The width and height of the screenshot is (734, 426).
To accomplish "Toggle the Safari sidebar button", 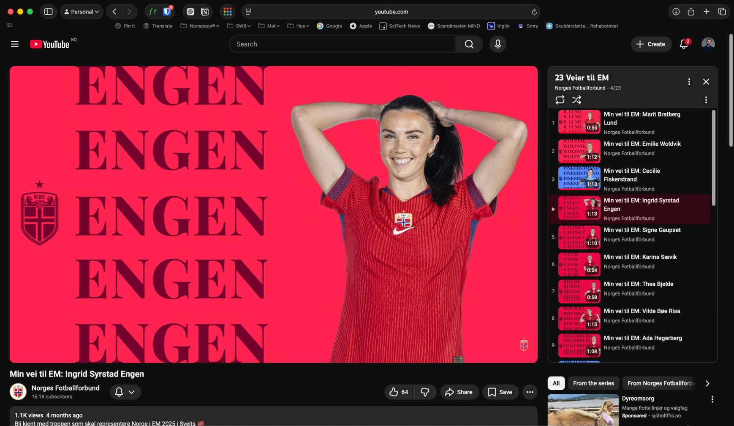I will point(49,12).
